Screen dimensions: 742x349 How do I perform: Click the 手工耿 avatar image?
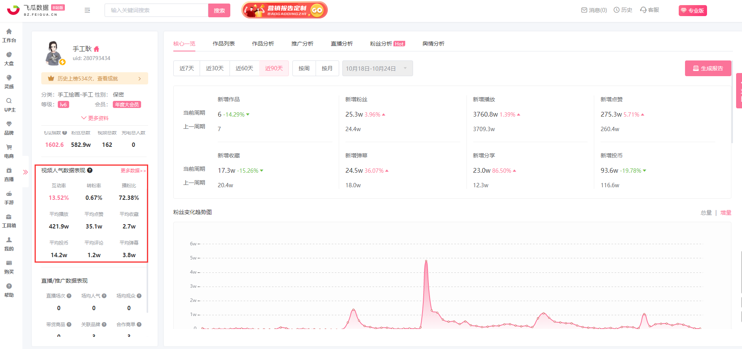point(54,53)
